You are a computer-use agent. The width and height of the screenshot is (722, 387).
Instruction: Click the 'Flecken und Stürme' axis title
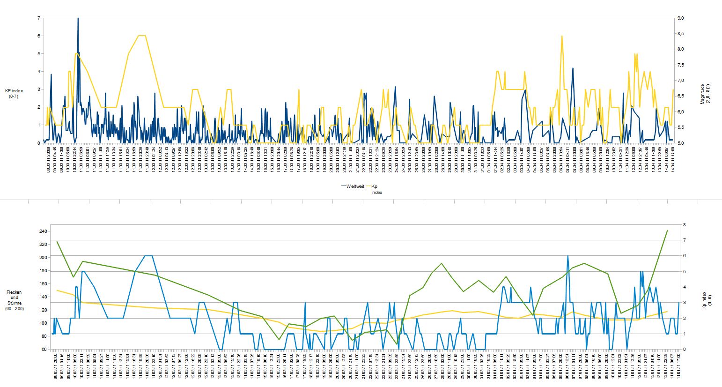click(15, 300)
